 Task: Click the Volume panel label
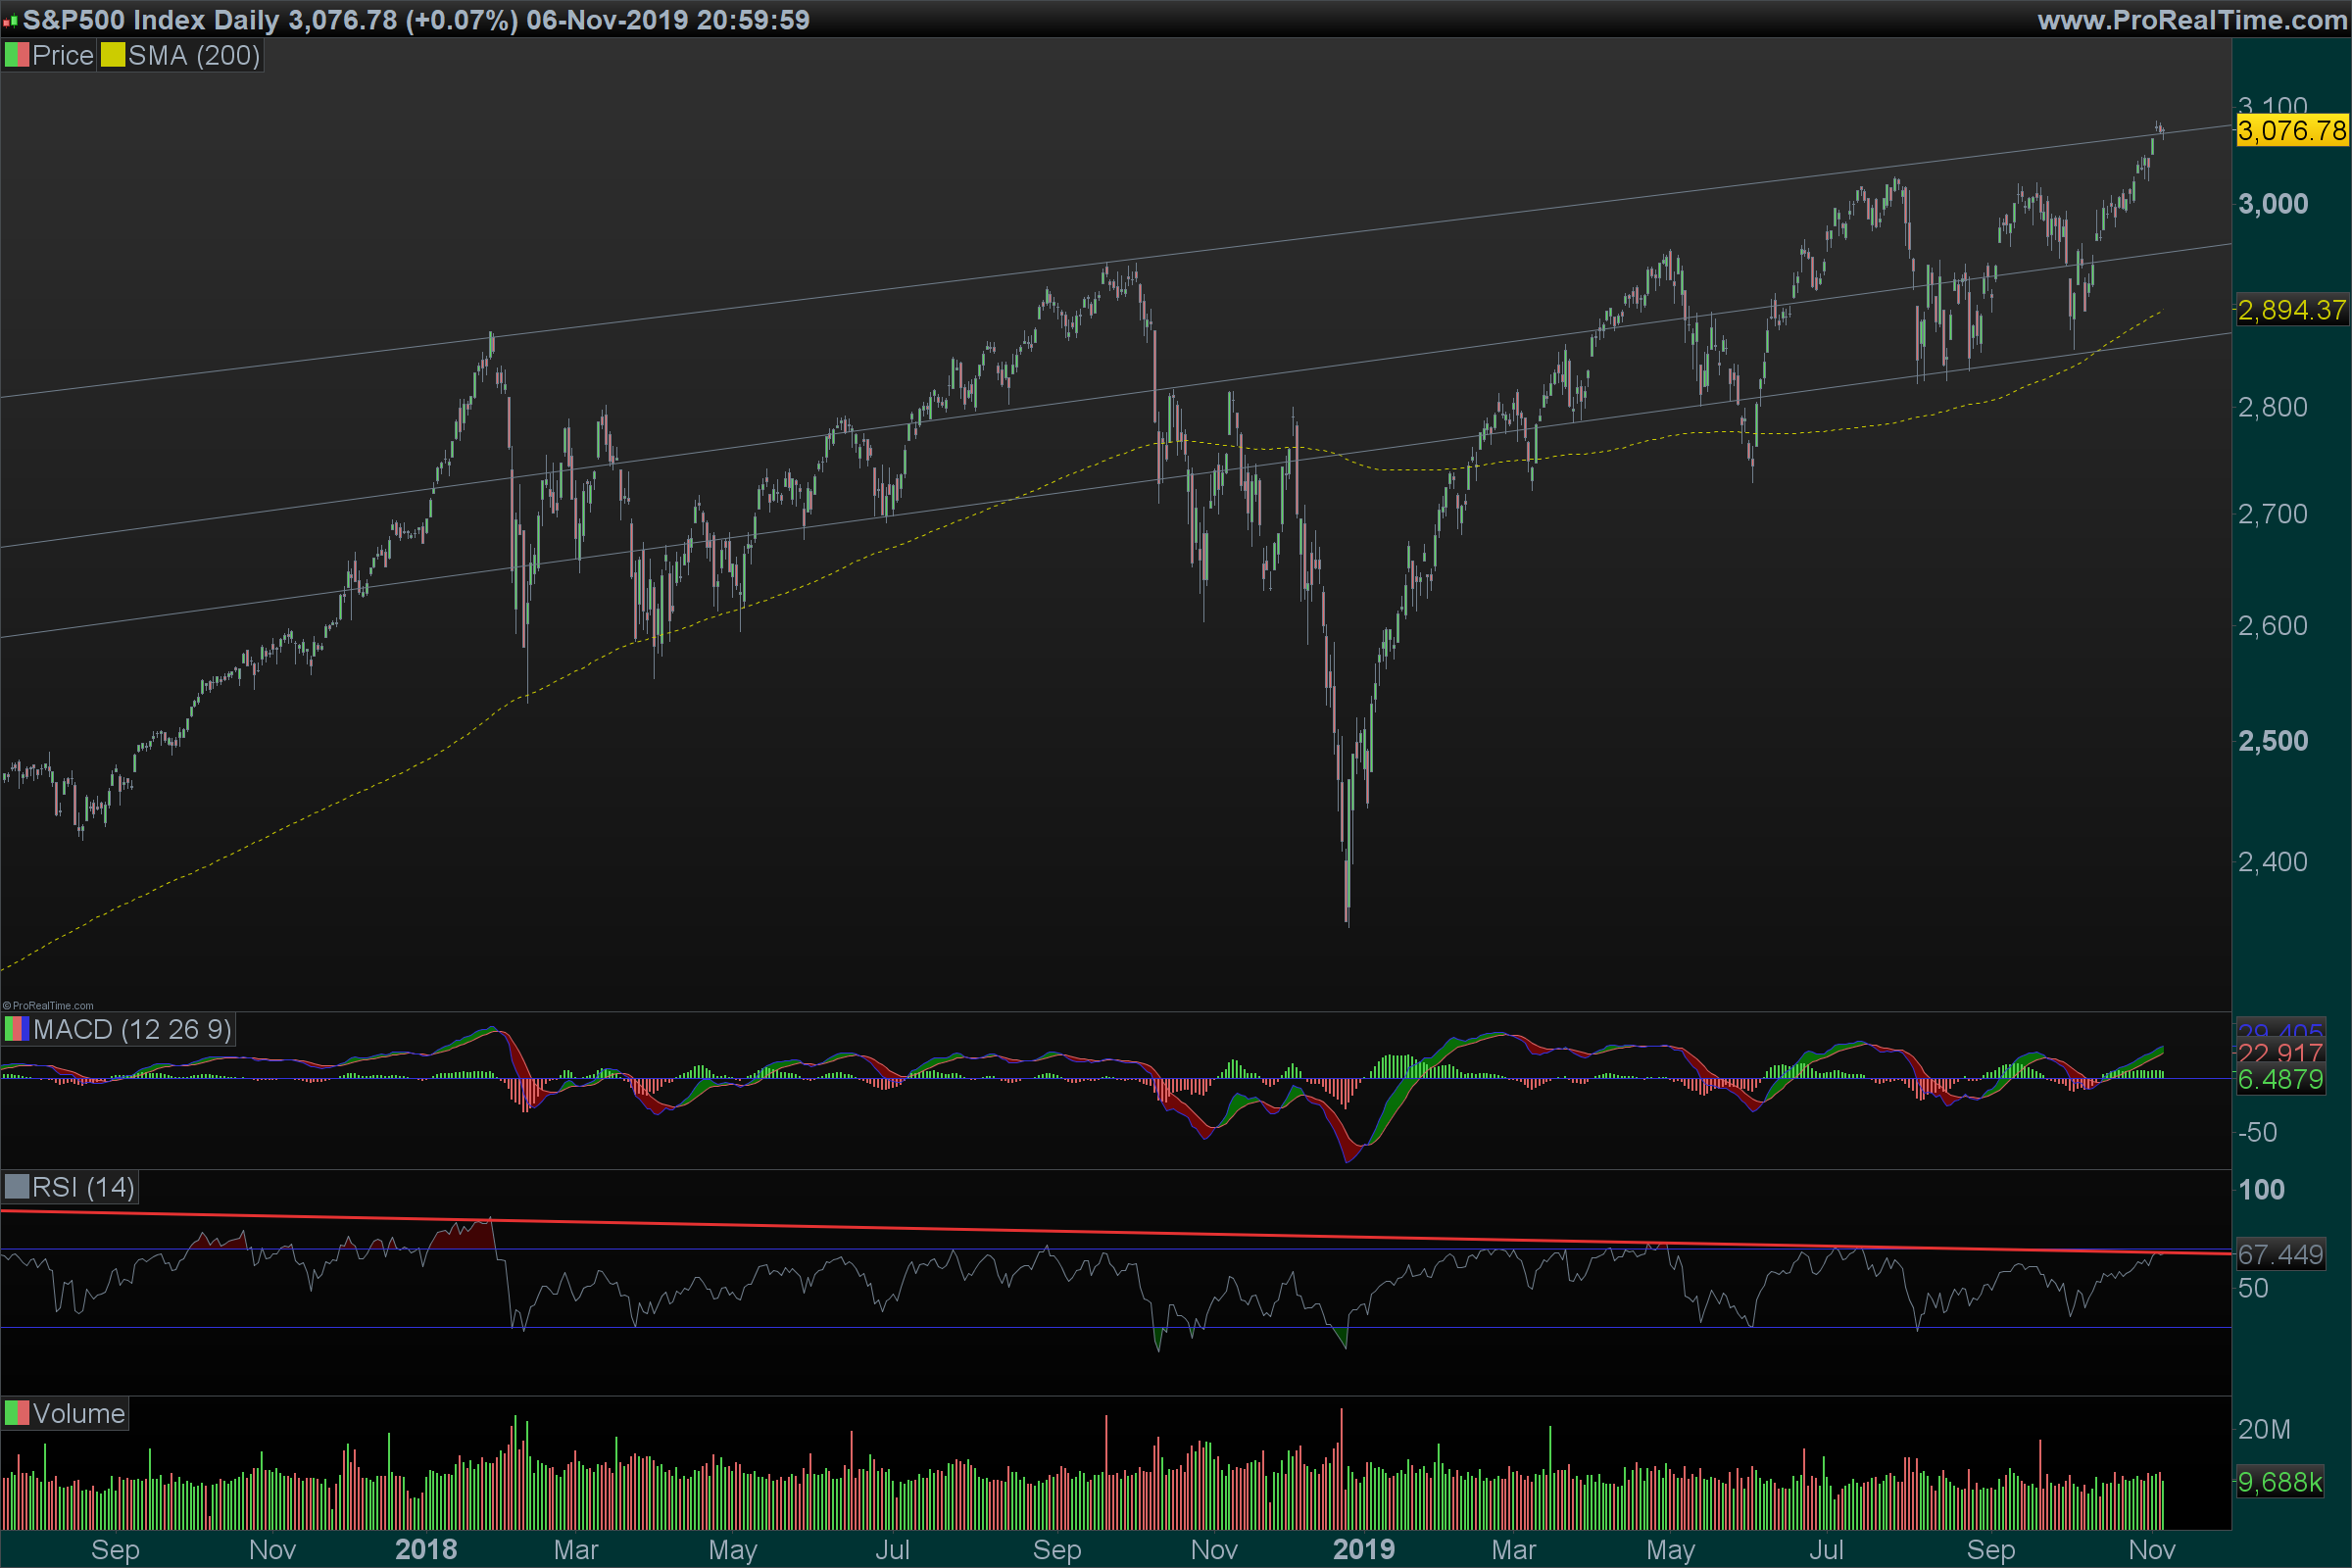coord(79,1413)
